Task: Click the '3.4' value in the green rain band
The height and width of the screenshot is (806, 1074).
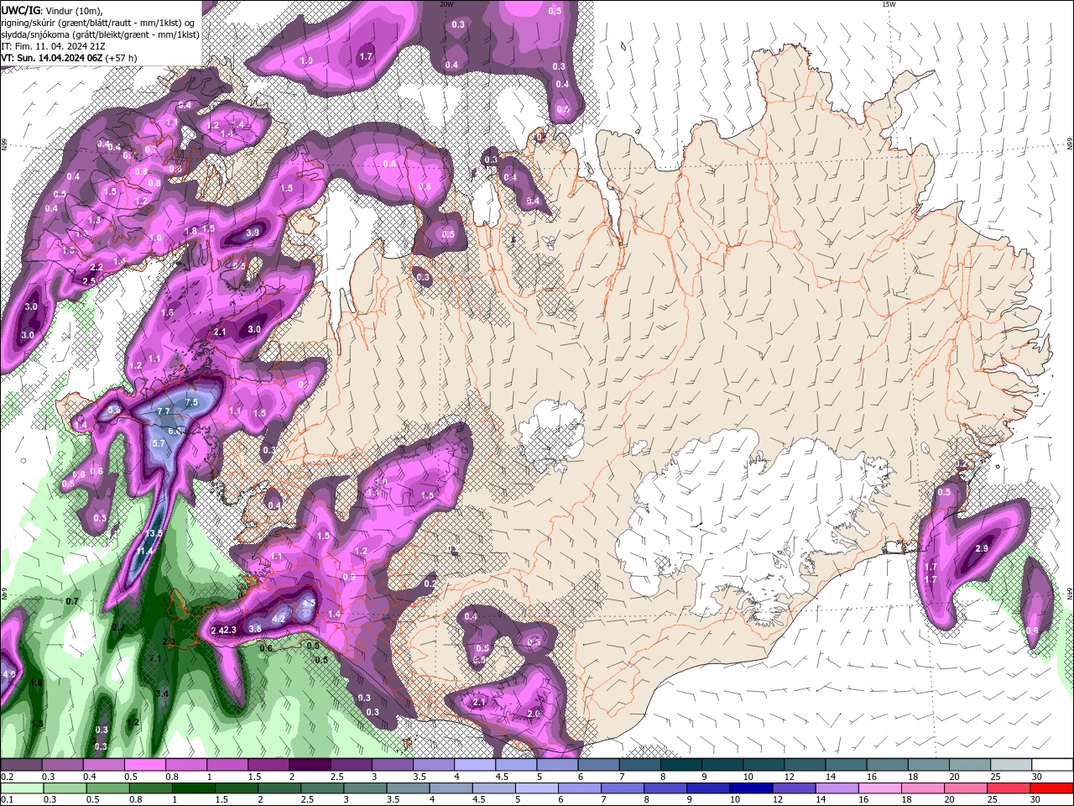Action: (x=162, y=693)
